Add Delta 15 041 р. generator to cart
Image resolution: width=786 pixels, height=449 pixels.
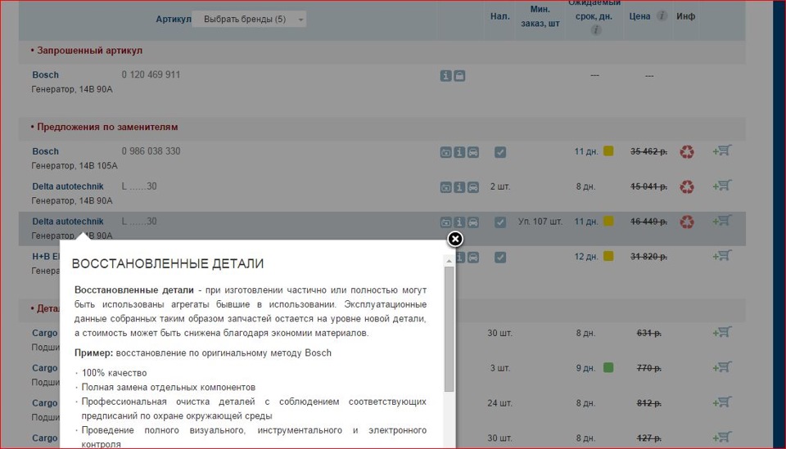click(722, 185)
